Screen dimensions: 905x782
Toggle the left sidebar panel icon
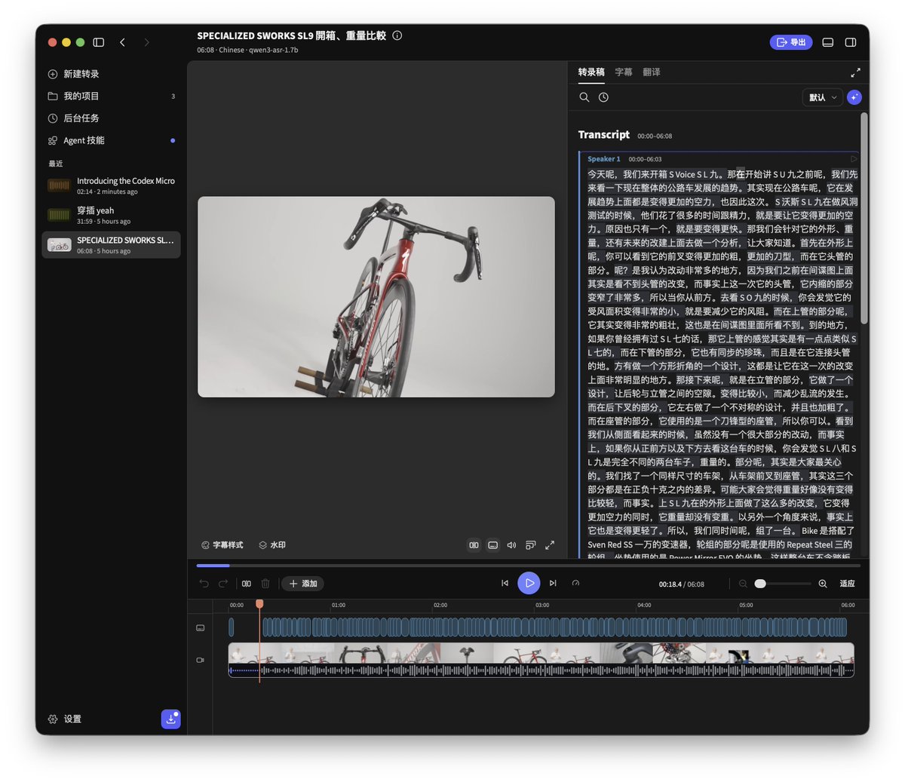click(99, 42)
